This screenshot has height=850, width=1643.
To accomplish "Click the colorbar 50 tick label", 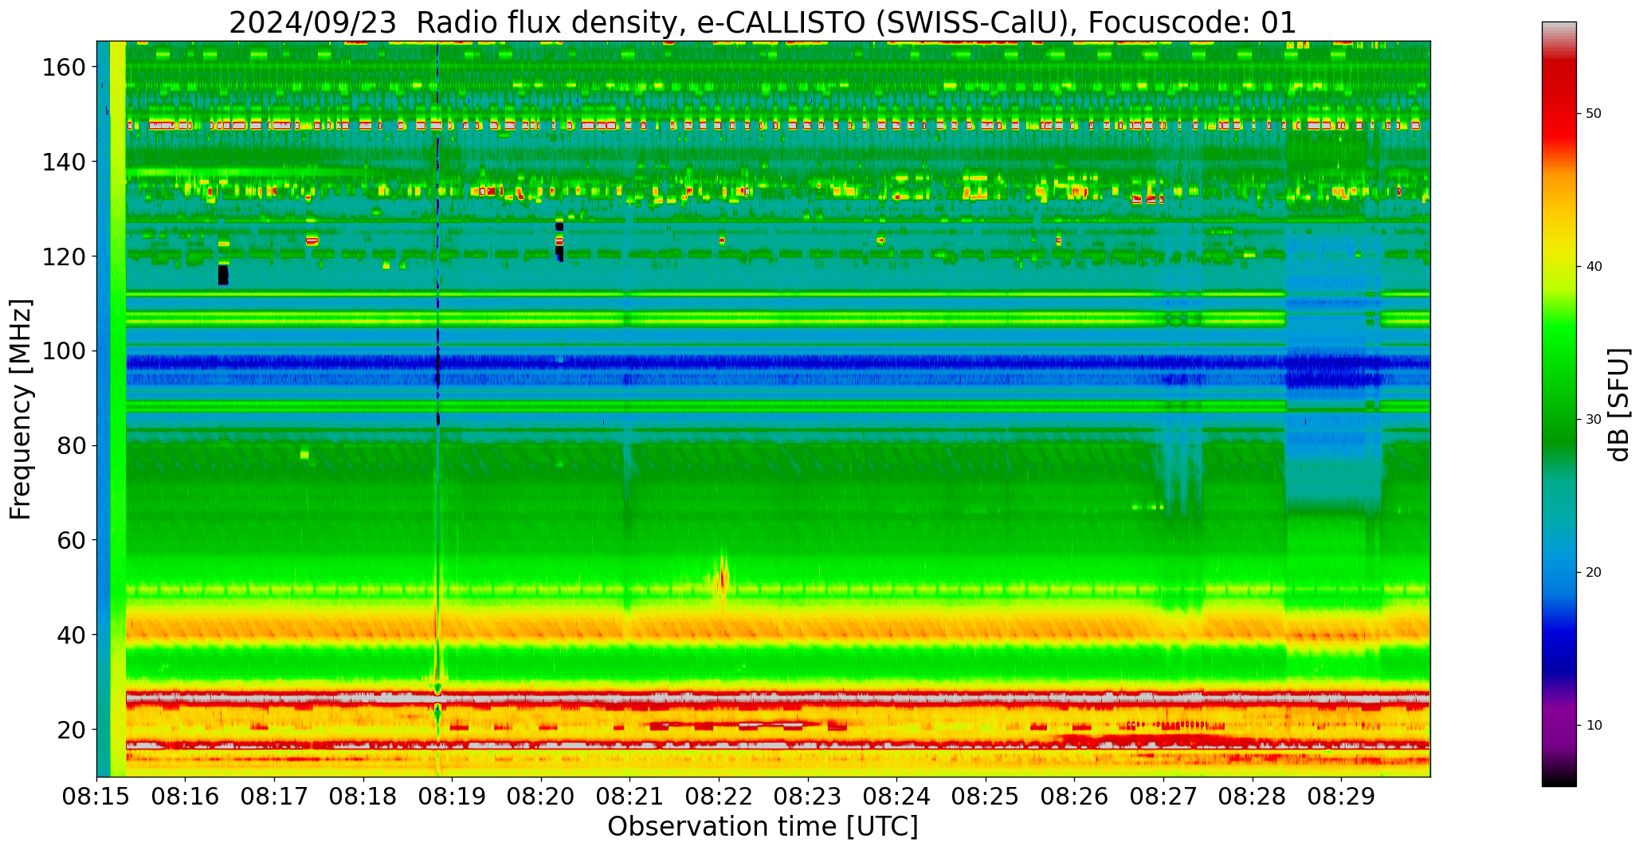I will pyautogui.click(x=1594, y=114).
